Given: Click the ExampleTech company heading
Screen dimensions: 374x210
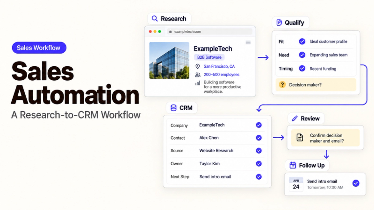Looking at the screenshot, I should (x=213, y=49).
